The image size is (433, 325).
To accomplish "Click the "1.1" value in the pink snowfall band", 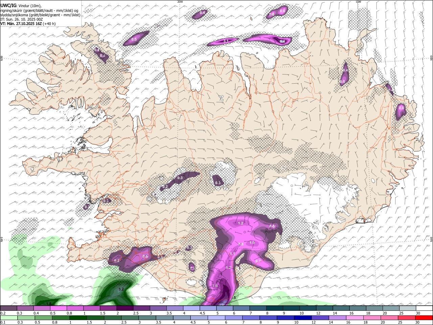I will click(232, 254).
